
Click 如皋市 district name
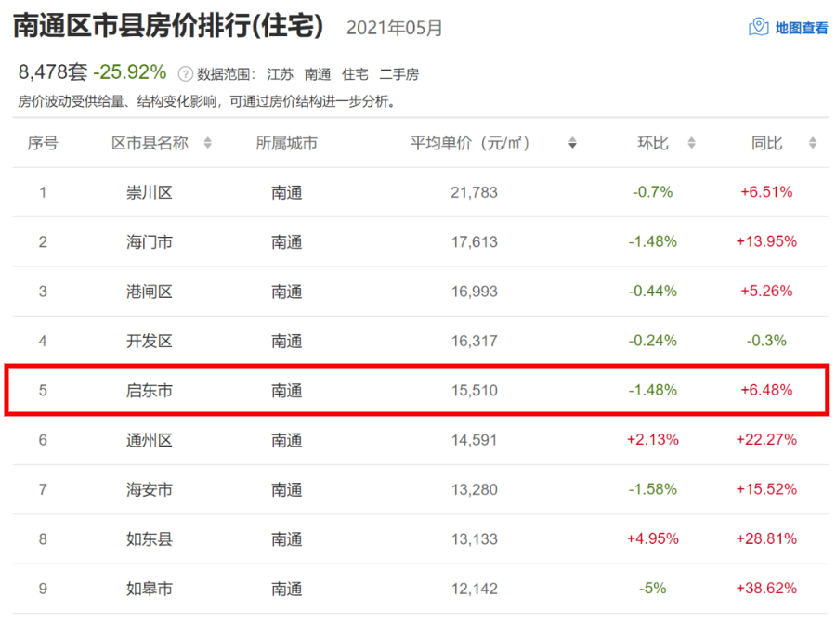tap(150, 589)
